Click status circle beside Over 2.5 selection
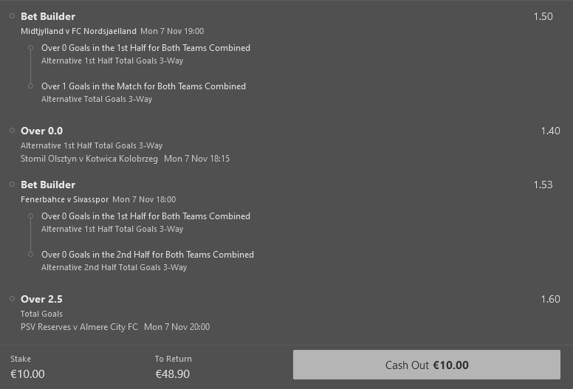Screen dimensions: 573x389 point(13,299)
